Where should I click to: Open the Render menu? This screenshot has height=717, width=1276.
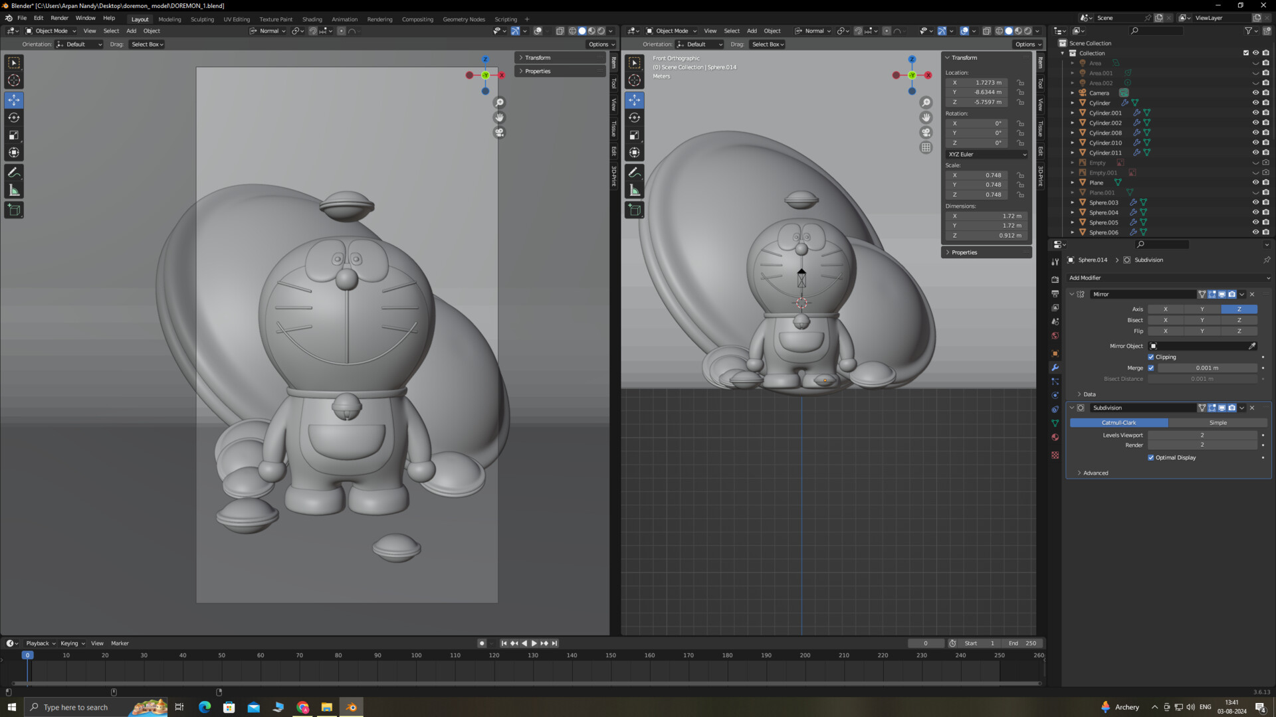59,18
